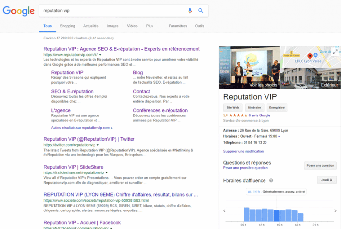341x229 pixels.
Task: Click Autres résultats sur reputationvip.com
Action: (x=81, y=128)
